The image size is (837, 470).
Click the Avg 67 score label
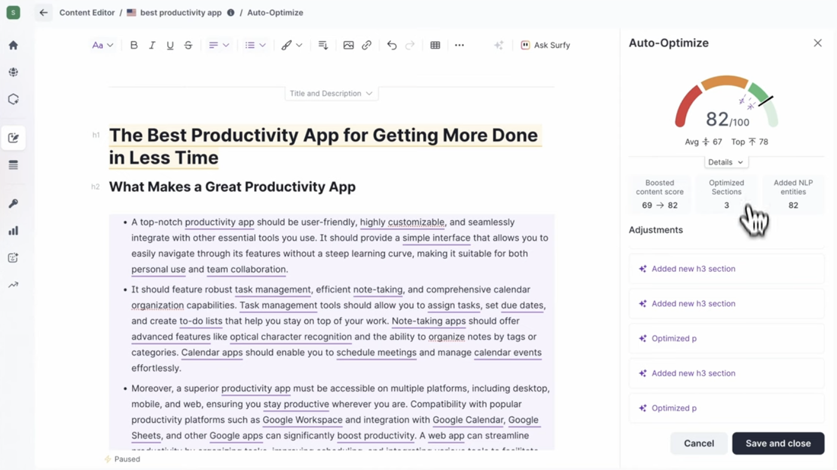pyautogui.click(x=704, y=142)
